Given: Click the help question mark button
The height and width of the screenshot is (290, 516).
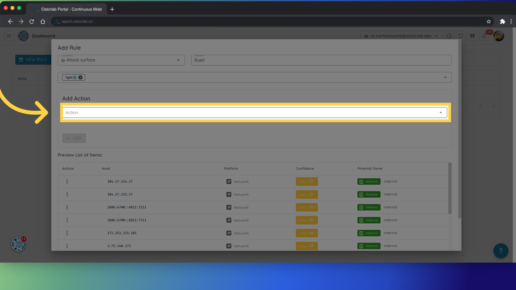Looking at the screenshot, I should (501, 251).
